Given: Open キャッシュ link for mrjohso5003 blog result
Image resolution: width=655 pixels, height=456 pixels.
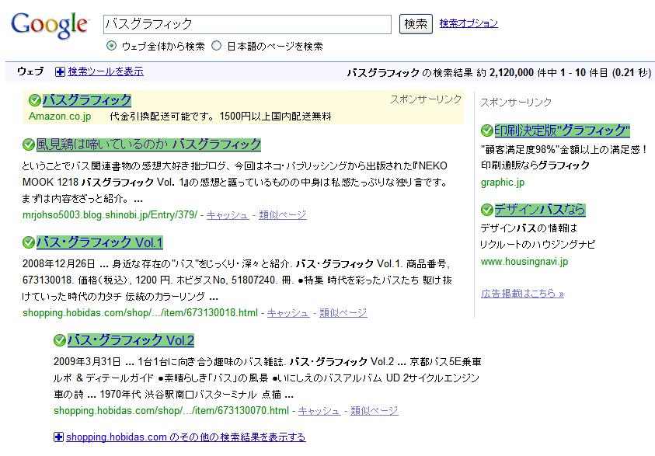Looking at the screenshot, I should pyautogui.click(x=227, y=214).
